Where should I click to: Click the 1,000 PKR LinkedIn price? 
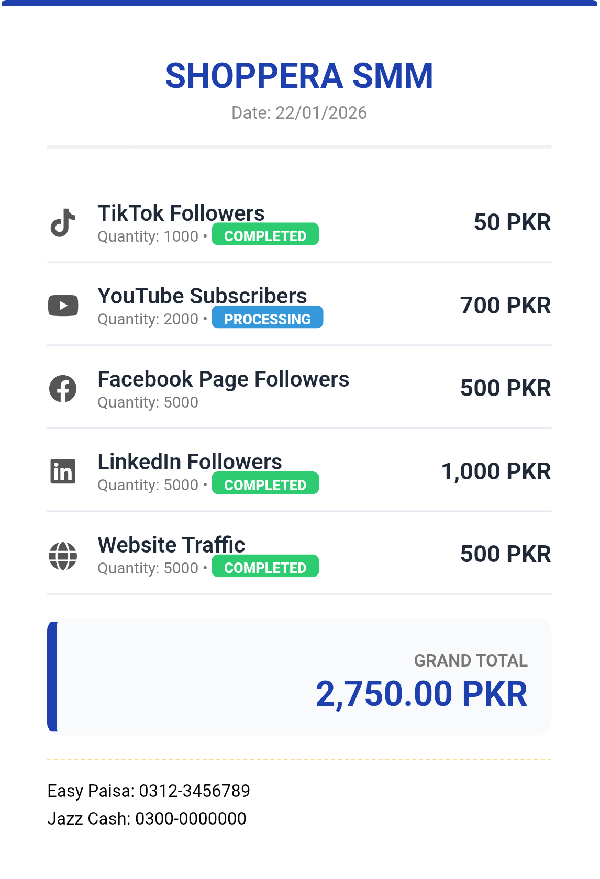click(x=496, y=471)
